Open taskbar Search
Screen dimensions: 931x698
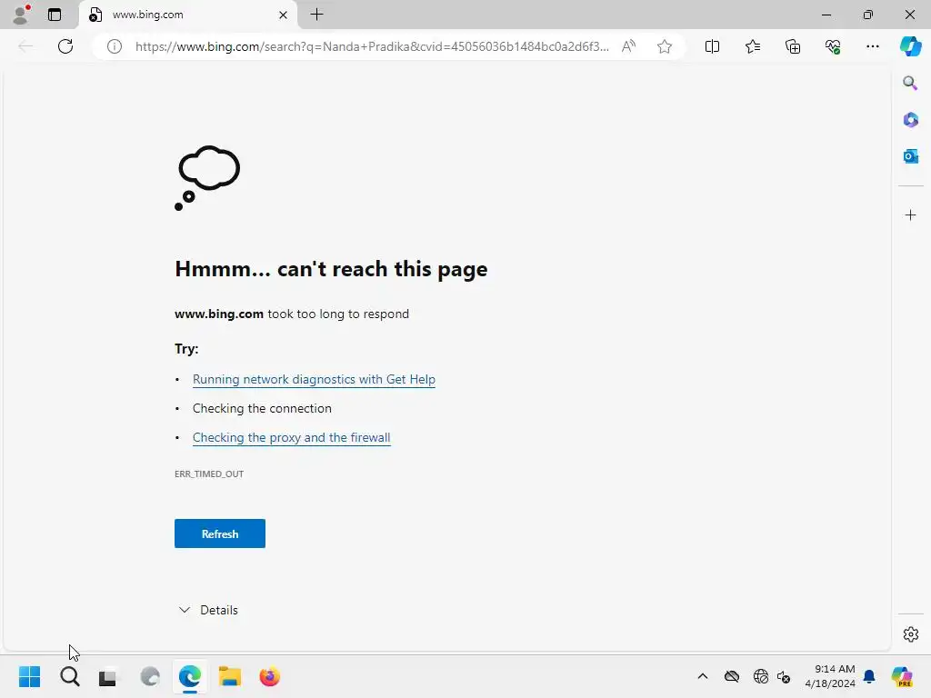click(69, 676)
